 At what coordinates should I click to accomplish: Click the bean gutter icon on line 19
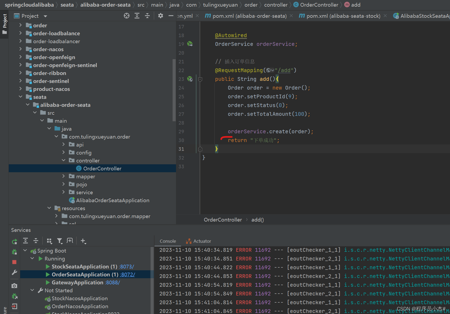(190, 44)
